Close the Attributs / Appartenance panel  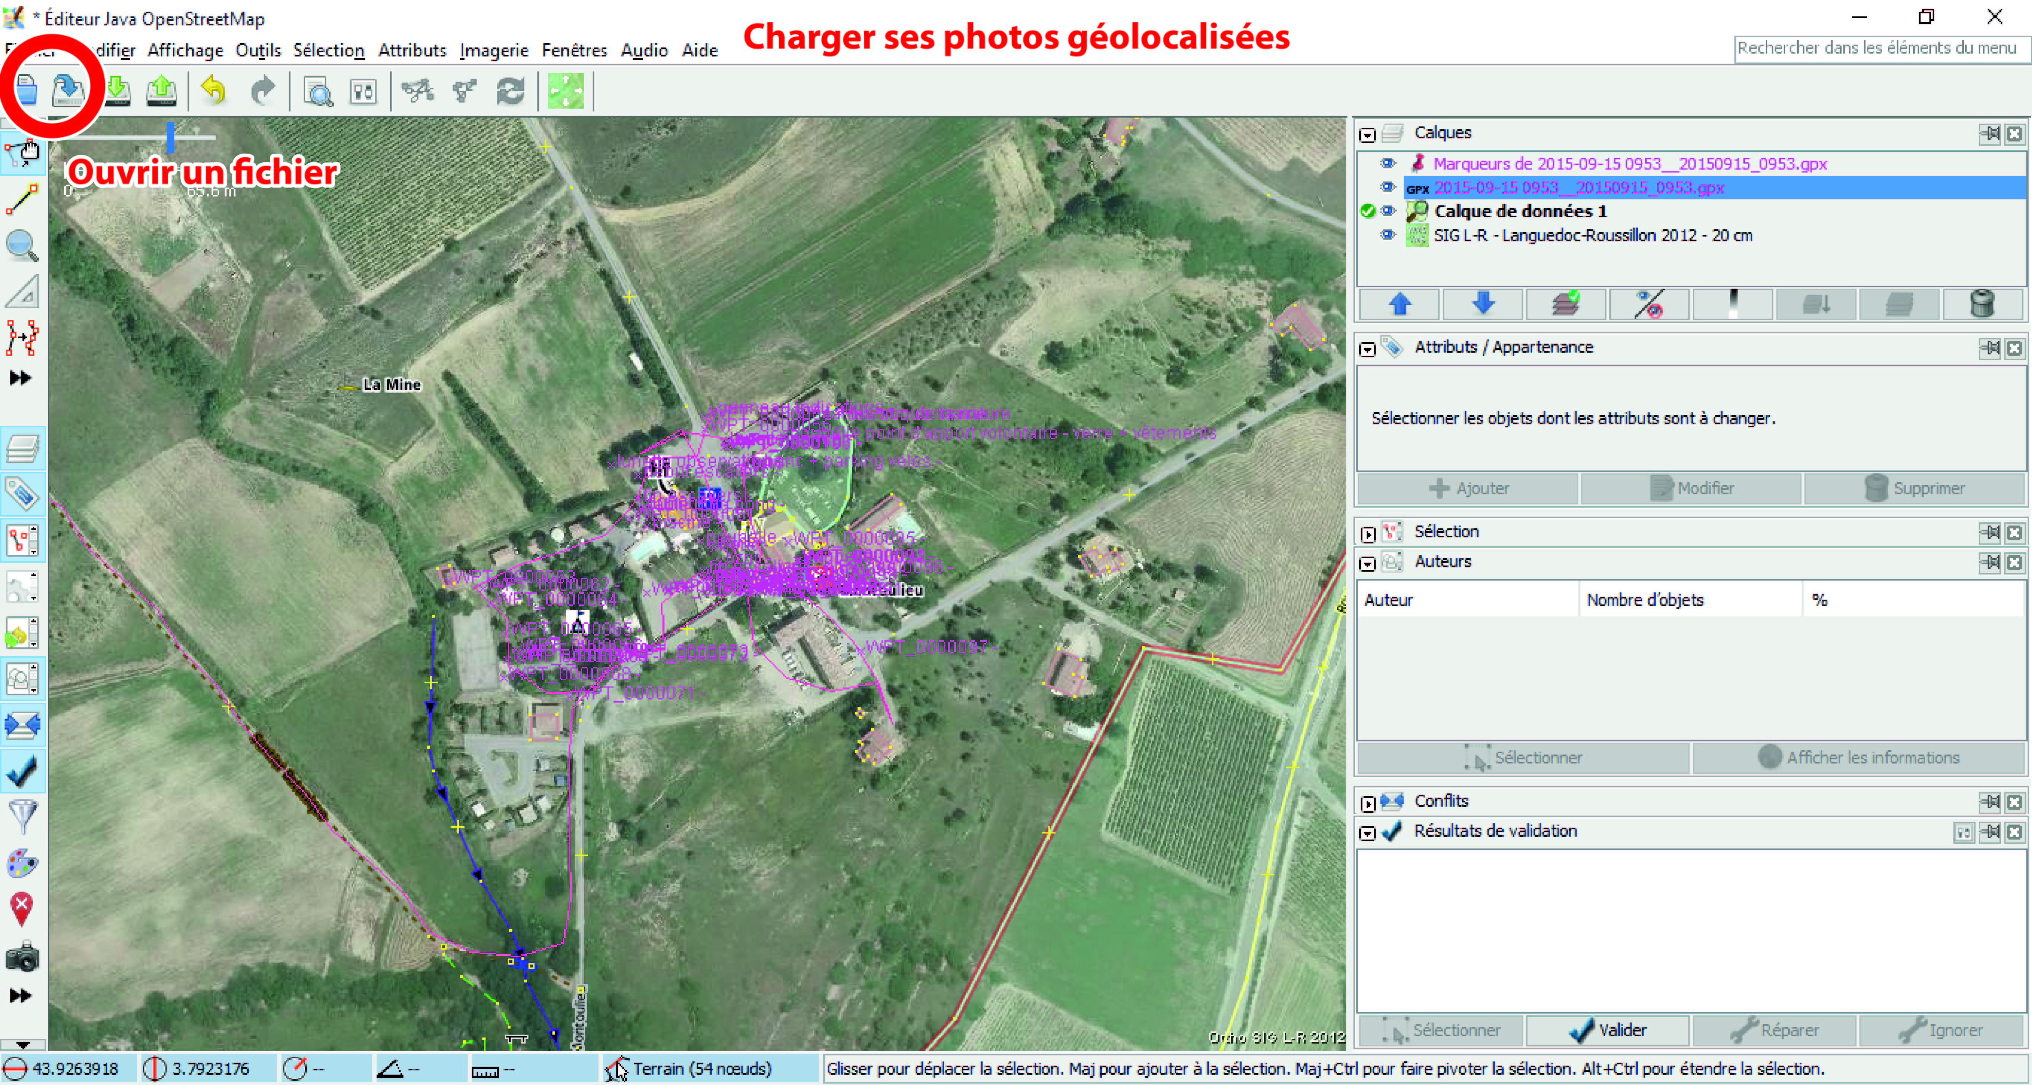[2014, 349]
